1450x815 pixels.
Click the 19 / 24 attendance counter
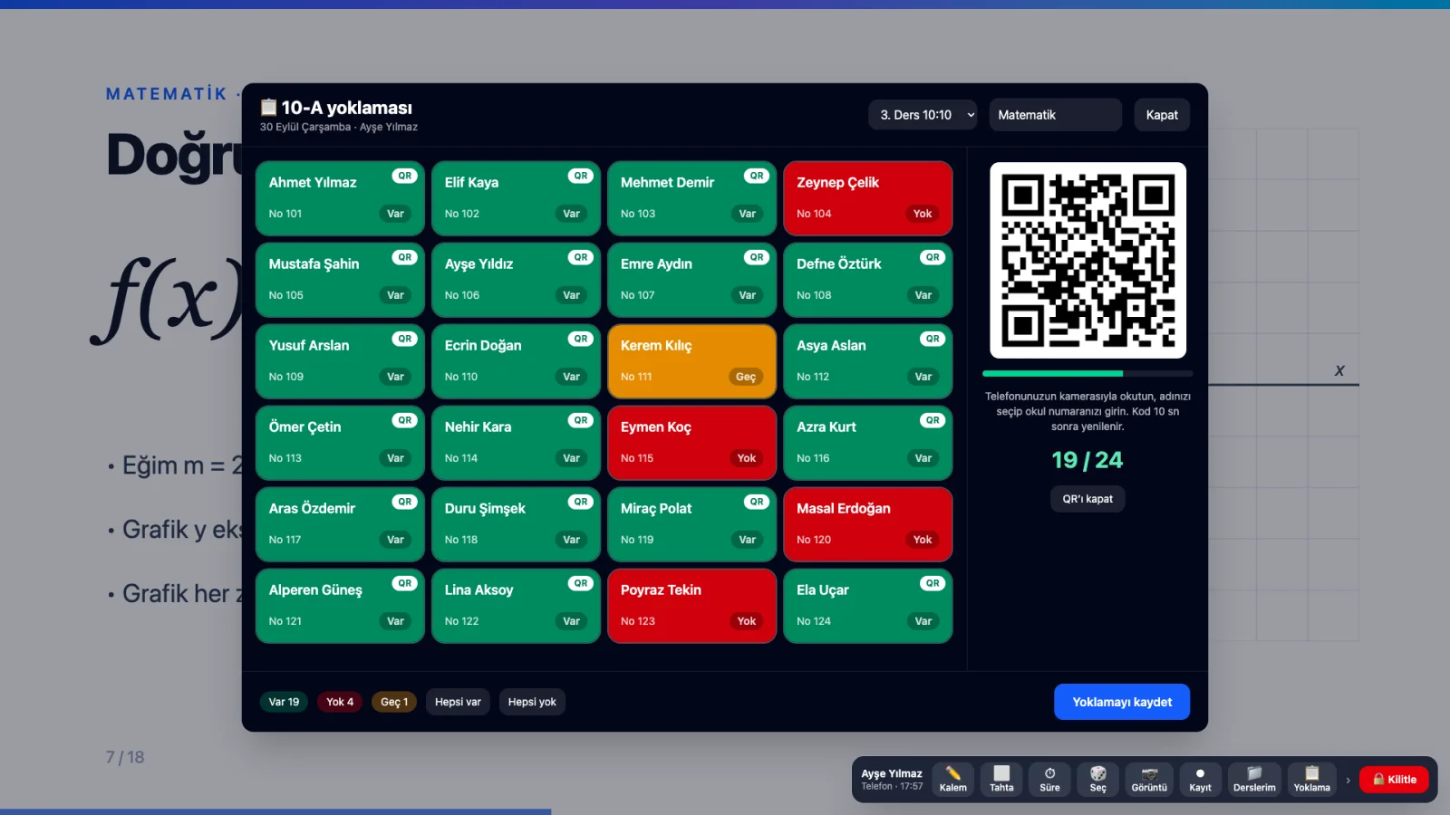click(x=1087, y=460)
